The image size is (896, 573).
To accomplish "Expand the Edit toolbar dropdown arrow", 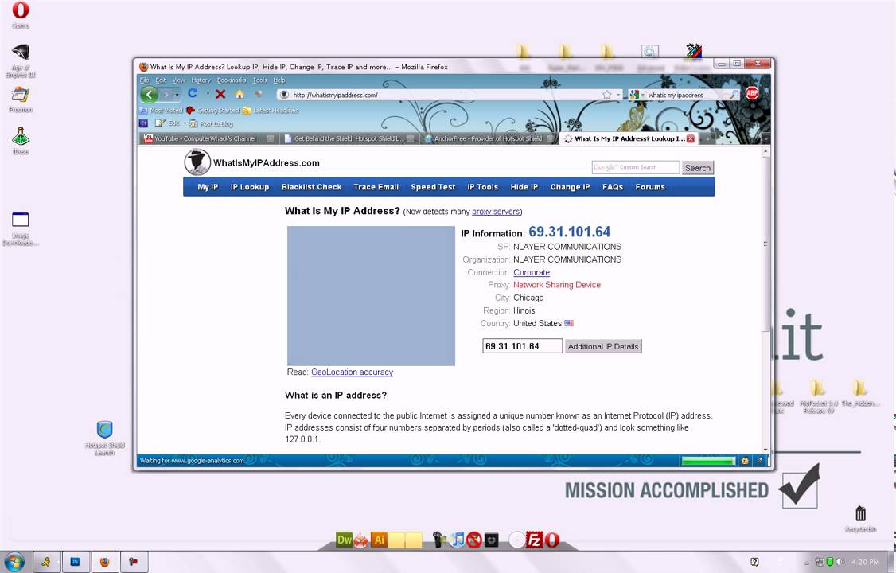I will tap(185, 123).
